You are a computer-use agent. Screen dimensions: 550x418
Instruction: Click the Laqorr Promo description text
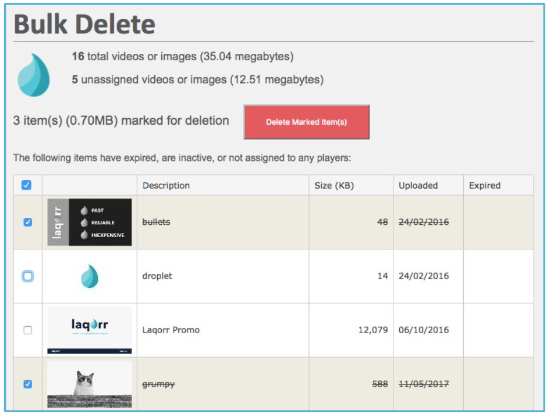171,330
